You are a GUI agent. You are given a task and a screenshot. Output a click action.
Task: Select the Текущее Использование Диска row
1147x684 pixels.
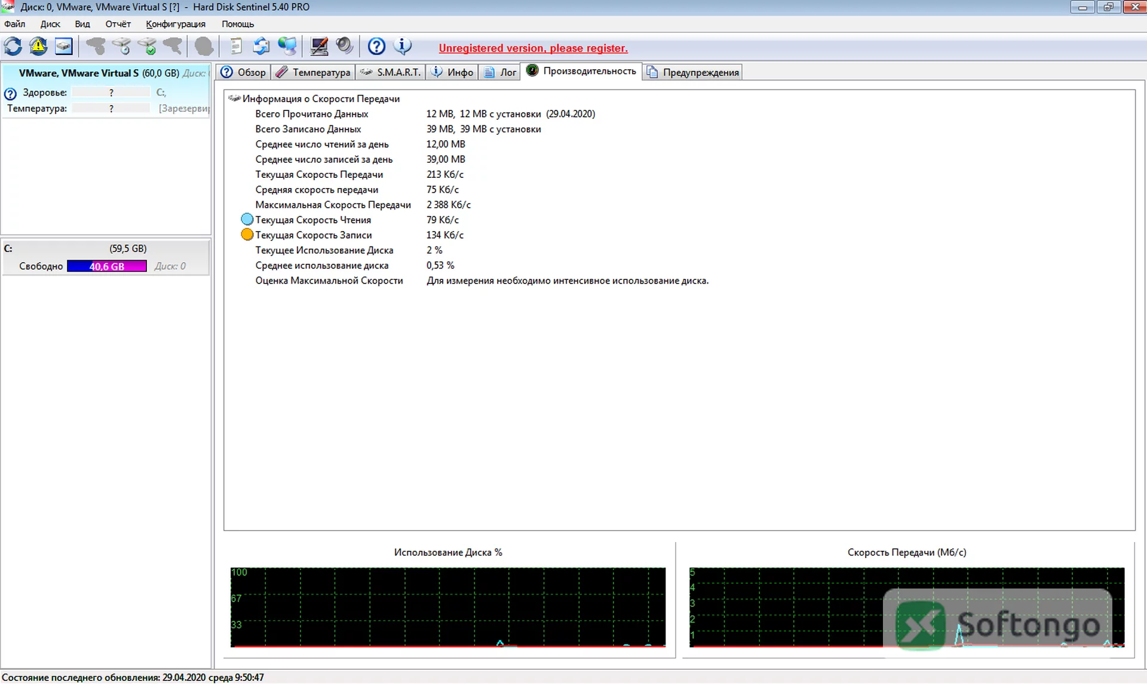pyautogui.click(x=349, y=250)
